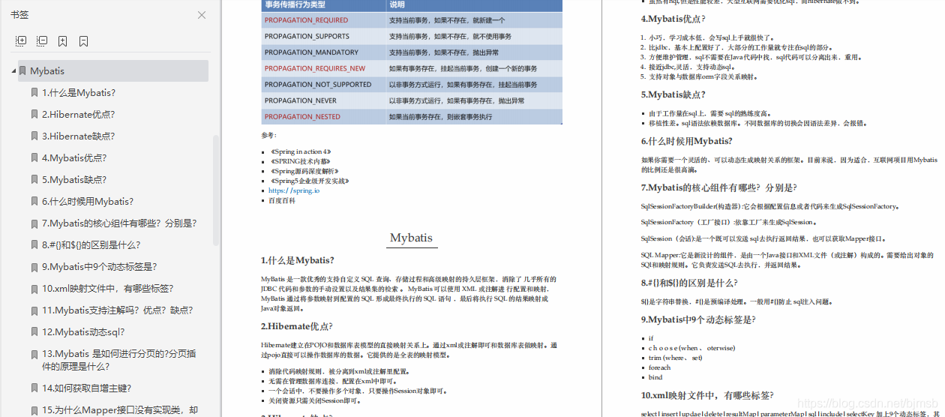
Task: Expand all bookmarks in the panel
Action: click(21, 41)
